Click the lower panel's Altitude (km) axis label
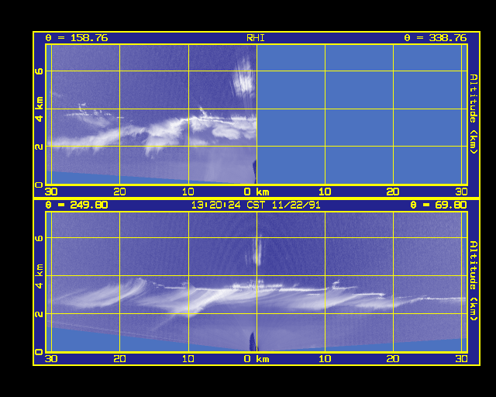The height and width of the screenshot is (397, 496). click(x=474, y=281)
